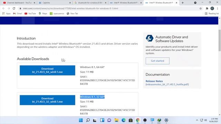Download bt_21.40.5_64_win8.1.exe
221x124 pixels.
[47, 70]
